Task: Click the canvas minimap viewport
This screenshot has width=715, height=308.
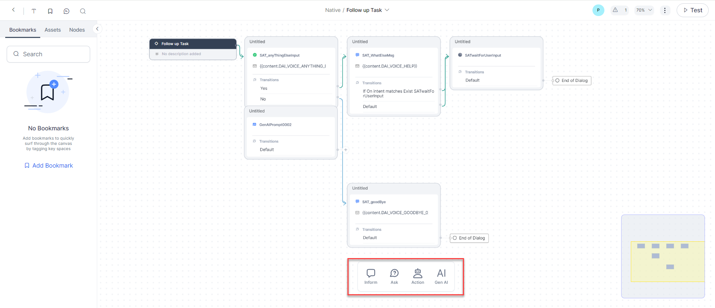Action: click(667, 261)
